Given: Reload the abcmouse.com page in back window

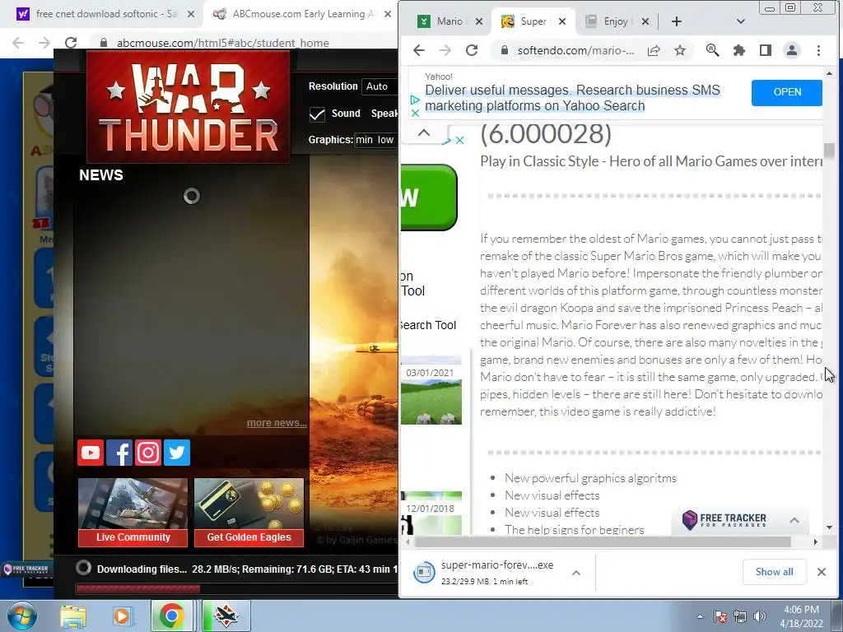Looking at the screenshot, I should (71, 43).
